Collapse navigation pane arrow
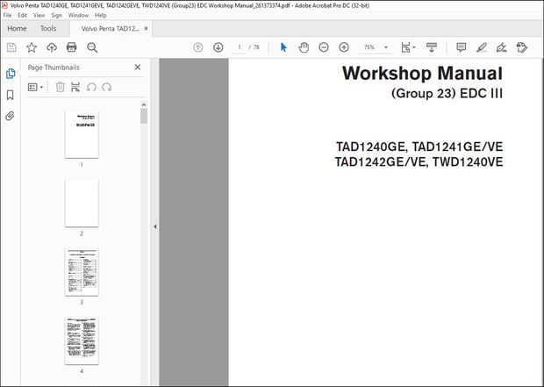 click(x=155, y=226)
